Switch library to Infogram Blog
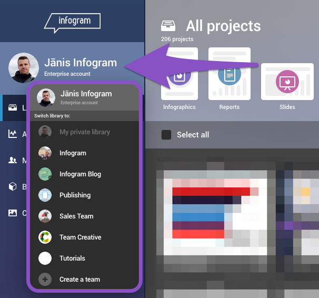The image size is (319, 298). coord(84,174)
